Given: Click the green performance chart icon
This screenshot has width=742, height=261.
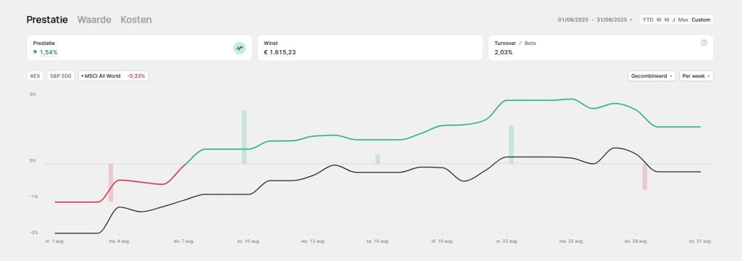Looking at the screenshot, I should tap(239, 48).
